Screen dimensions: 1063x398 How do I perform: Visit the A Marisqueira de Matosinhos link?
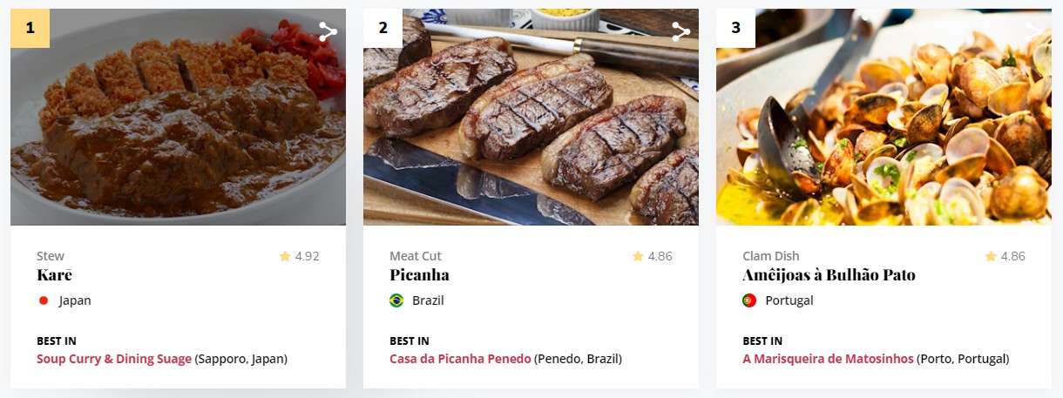click(828, 359)
